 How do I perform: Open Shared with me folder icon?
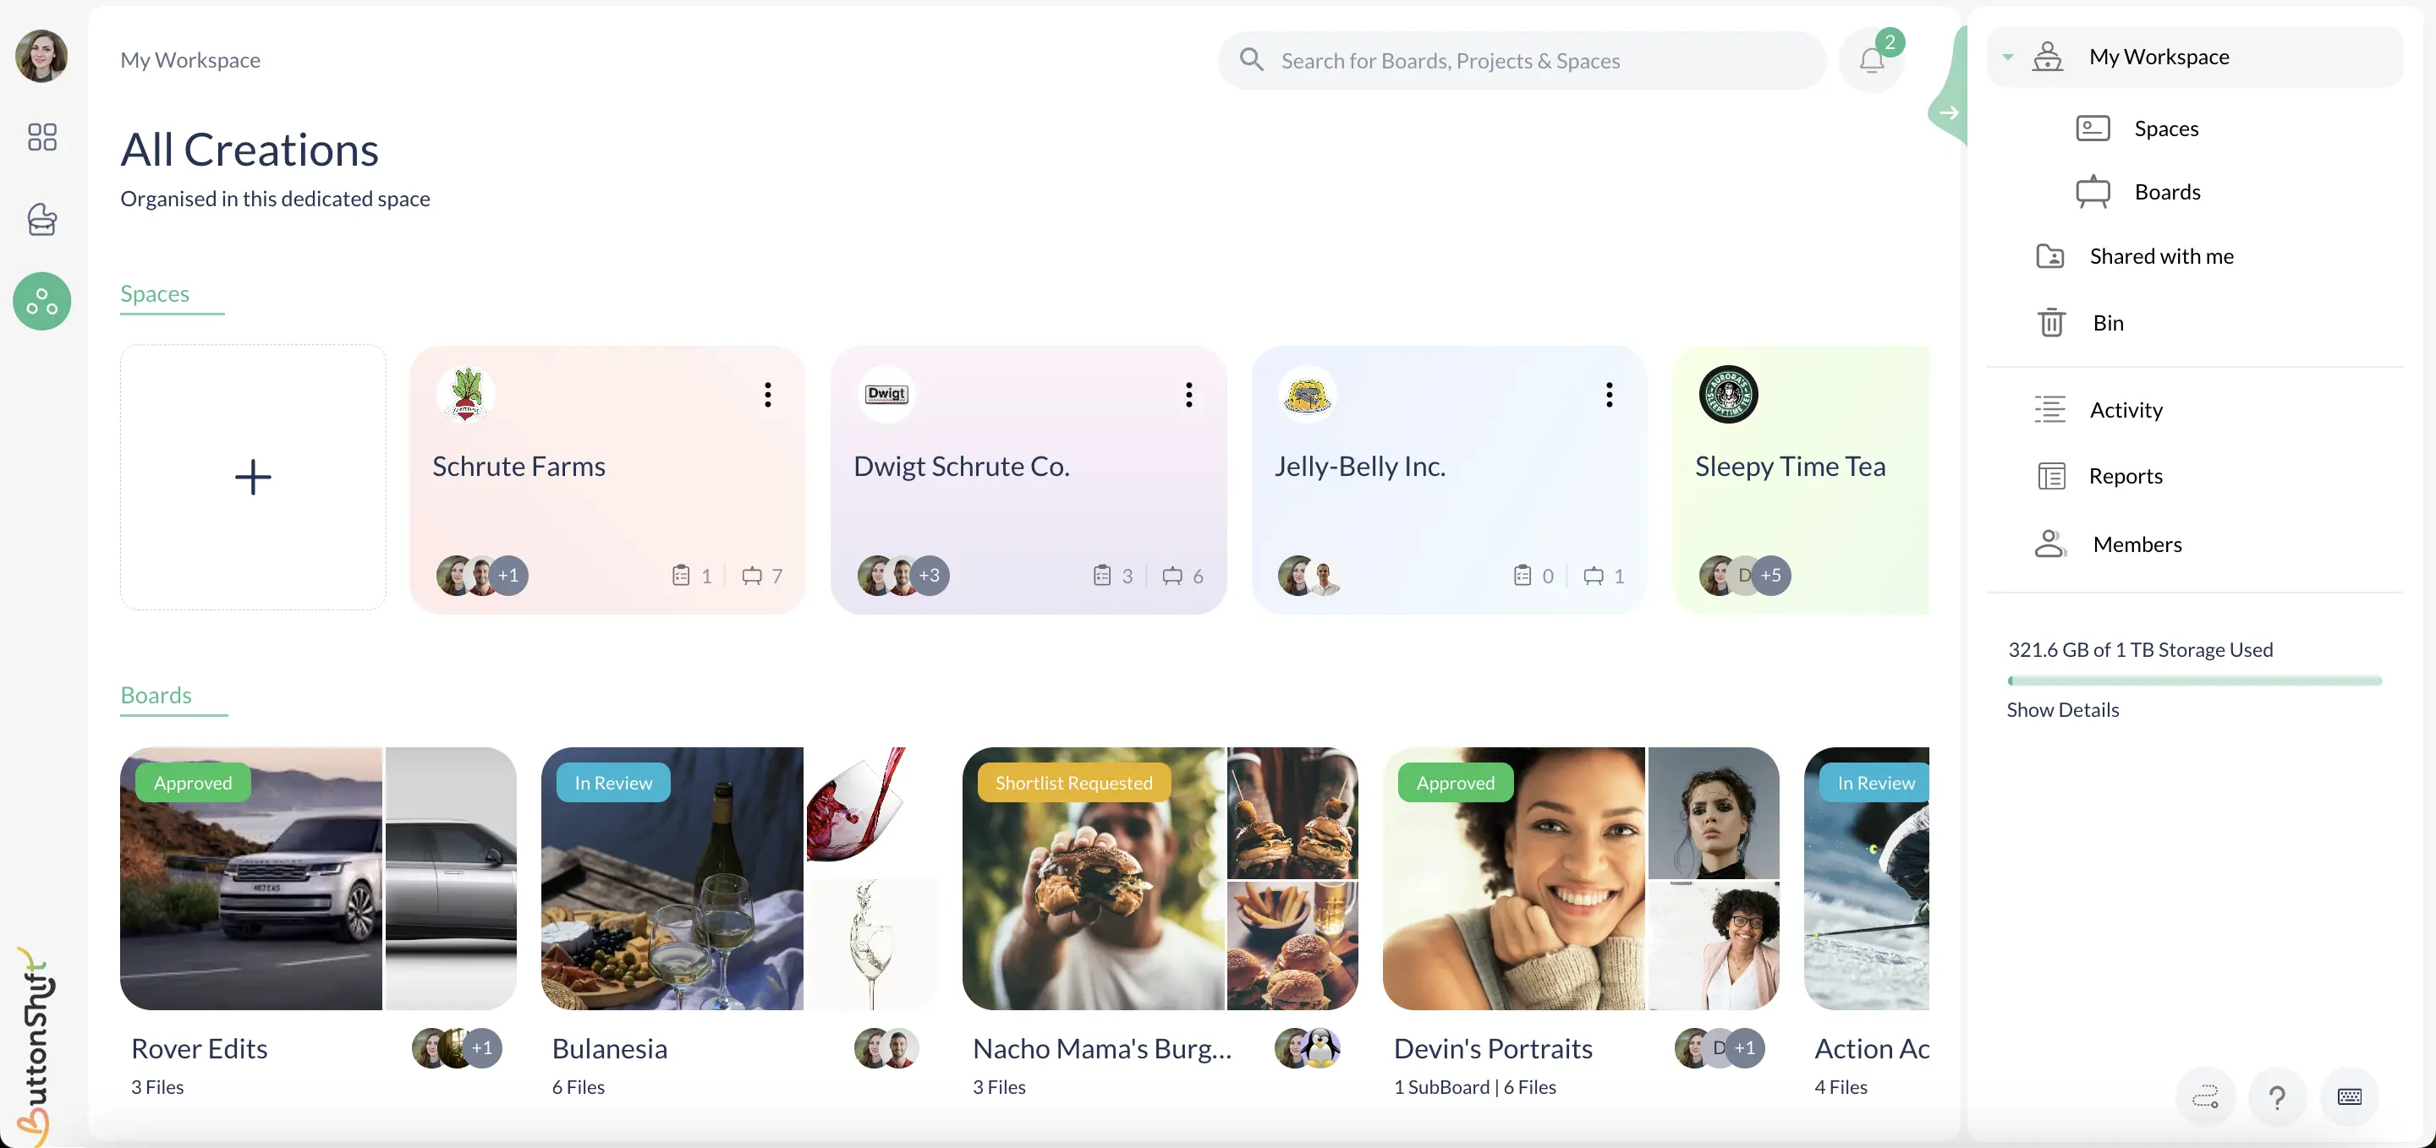click(x=2050, y=255)
